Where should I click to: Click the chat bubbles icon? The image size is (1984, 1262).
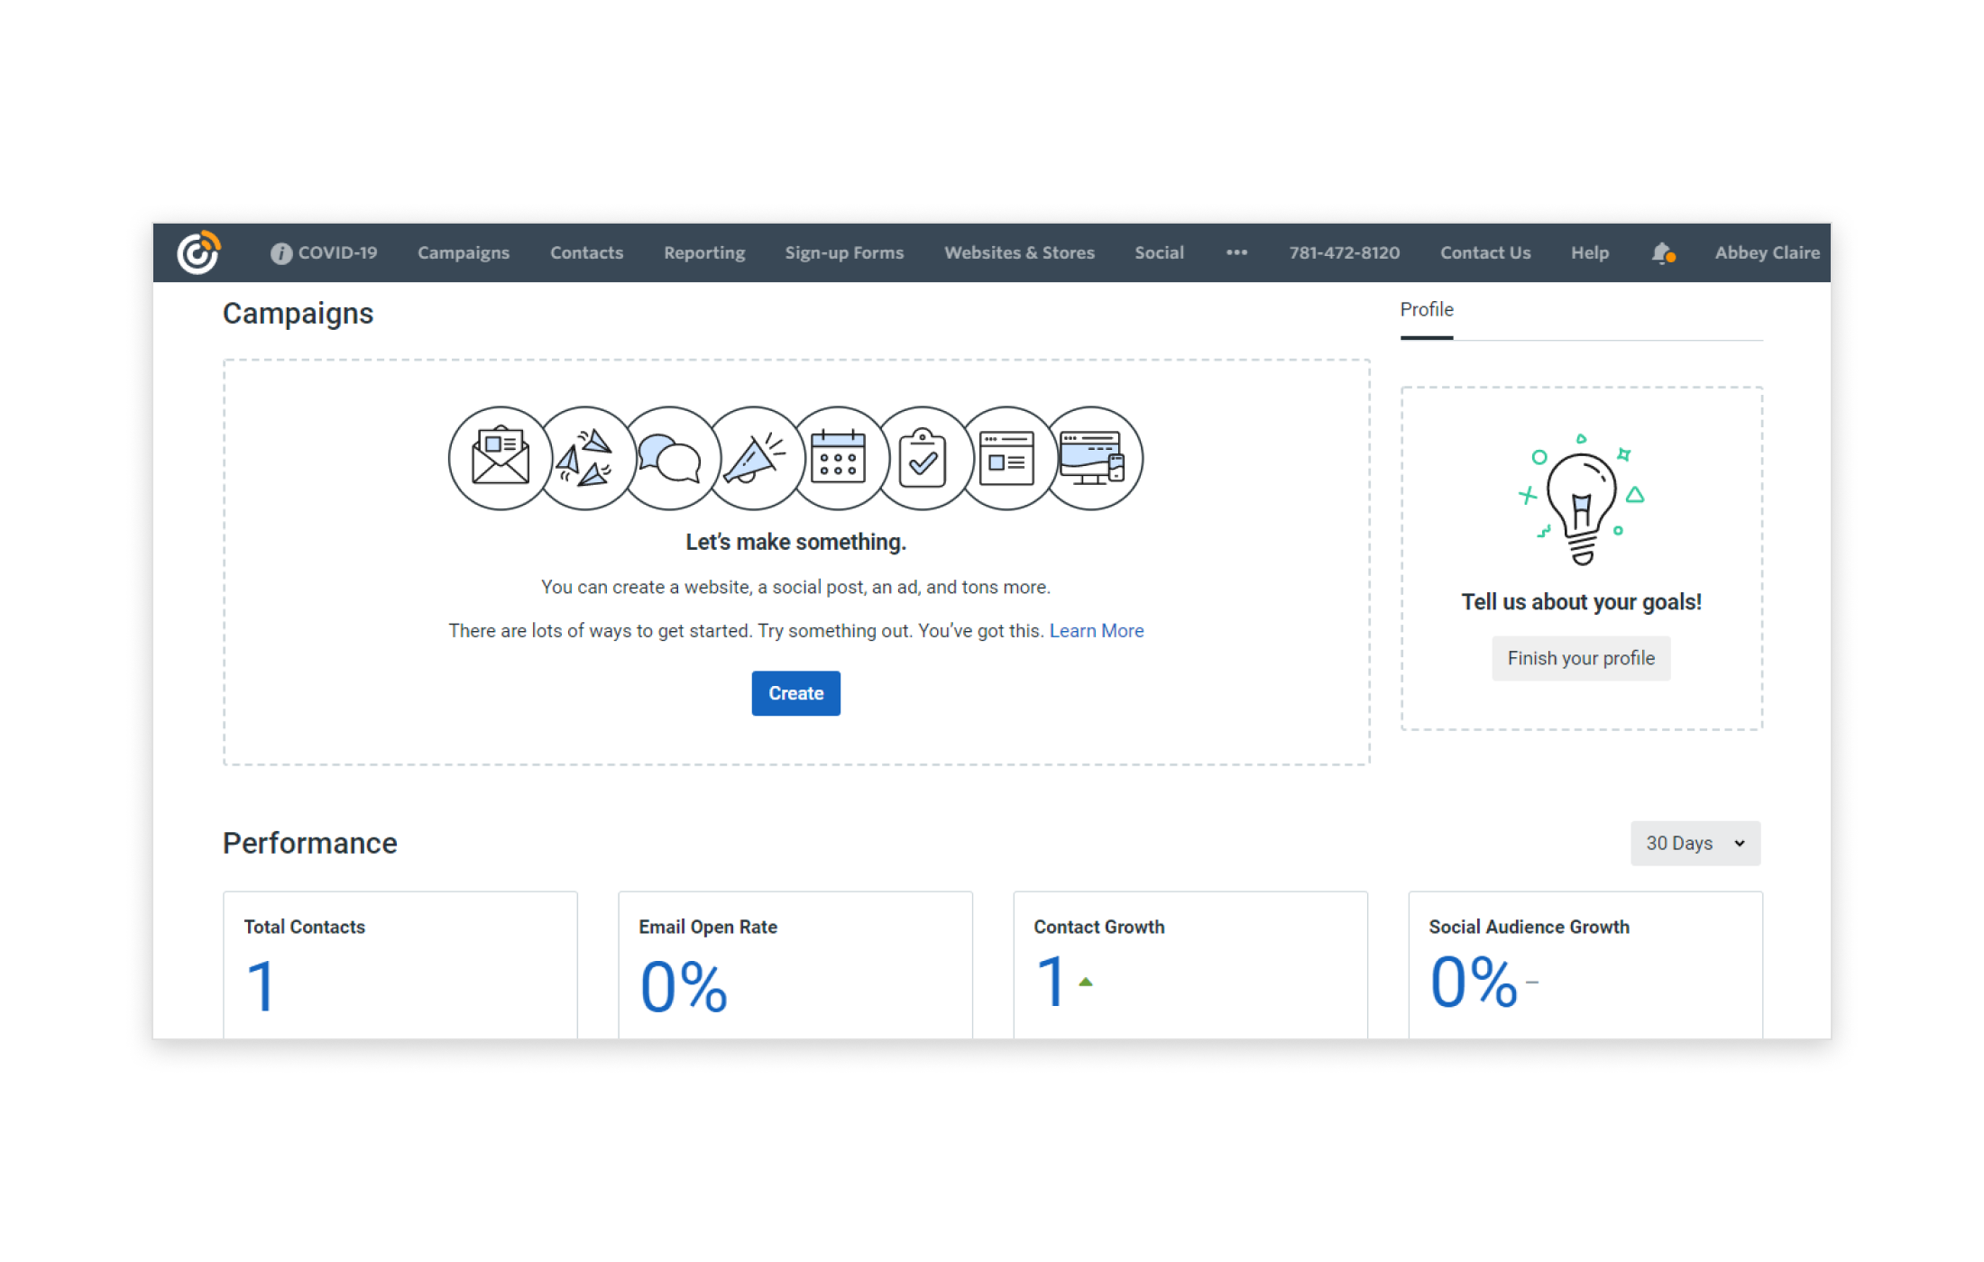(x=669, y=458)
